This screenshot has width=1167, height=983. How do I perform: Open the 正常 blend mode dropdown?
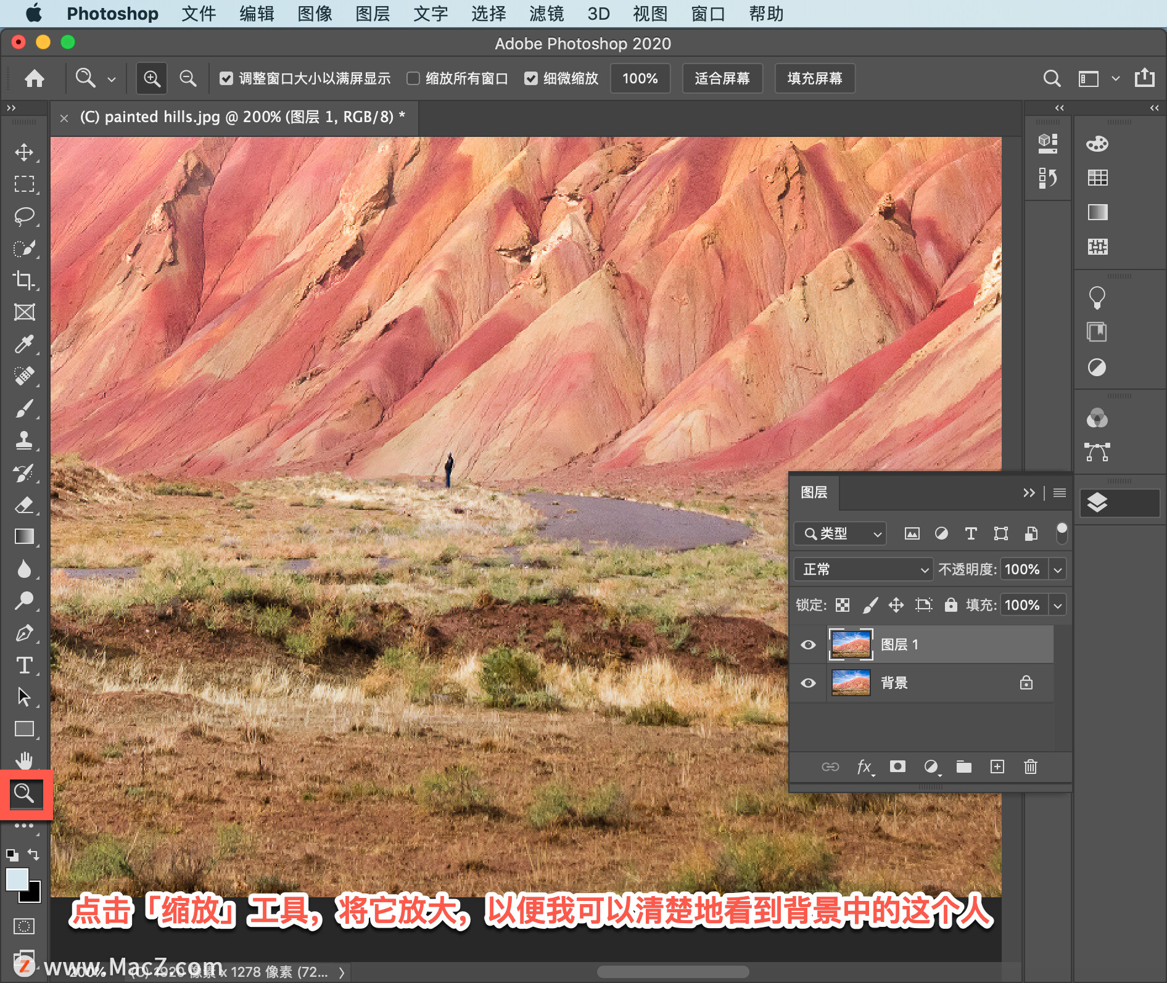pyautogui.click(x=863, y=569)
